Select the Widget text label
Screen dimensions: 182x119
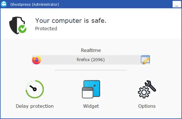point(91,106)
